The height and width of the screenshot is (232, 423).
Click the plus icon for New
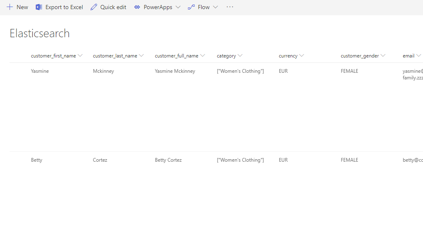click(10, 7)
